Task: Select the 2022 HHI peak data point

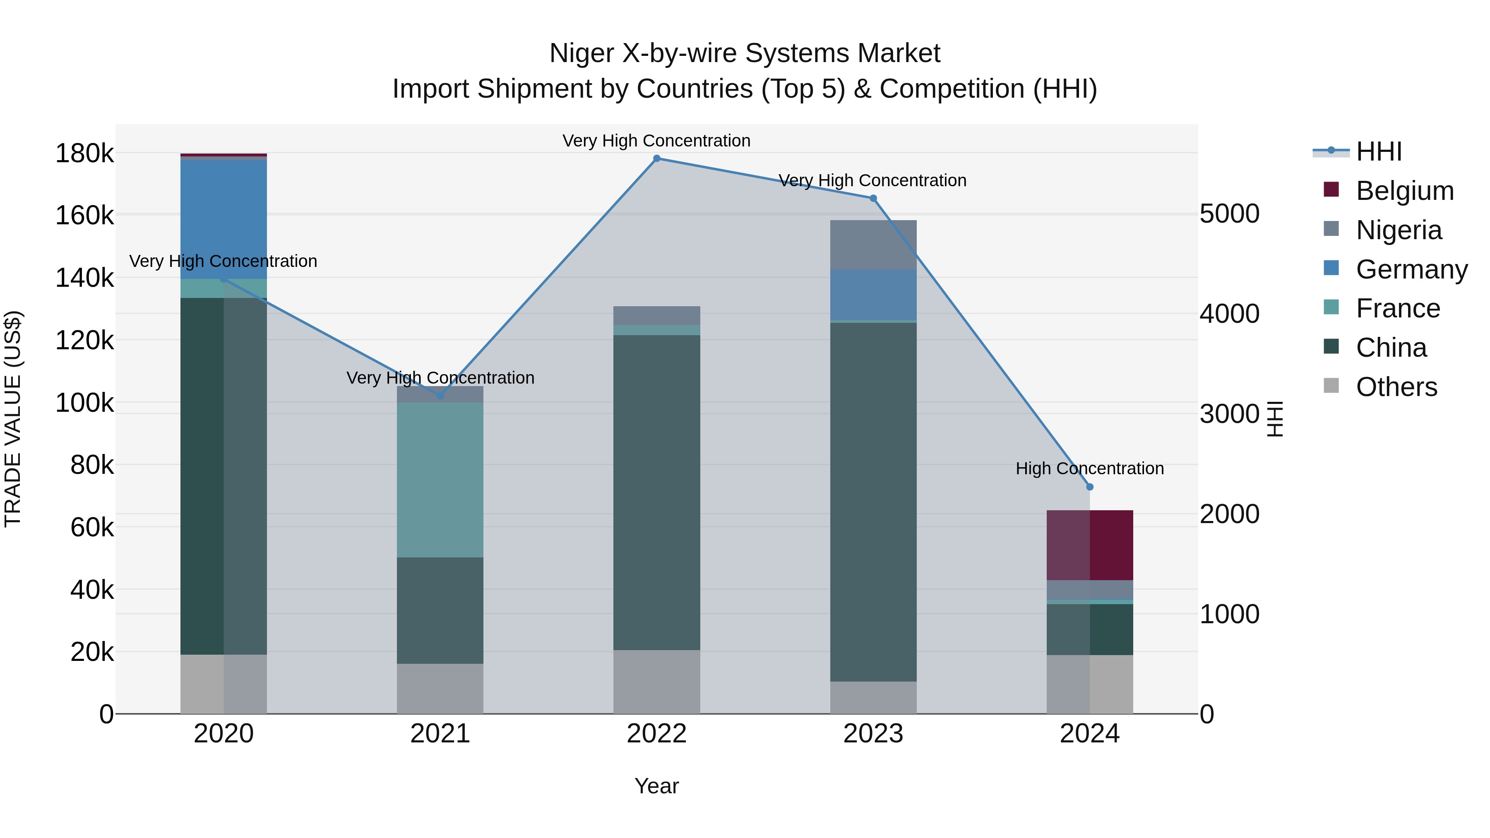Action: pos(656,158)
